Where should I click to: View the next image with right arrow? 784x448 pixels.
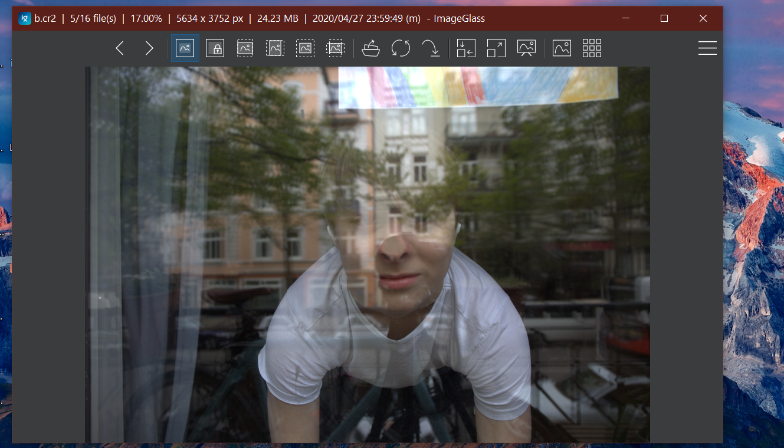pos(149,48)
